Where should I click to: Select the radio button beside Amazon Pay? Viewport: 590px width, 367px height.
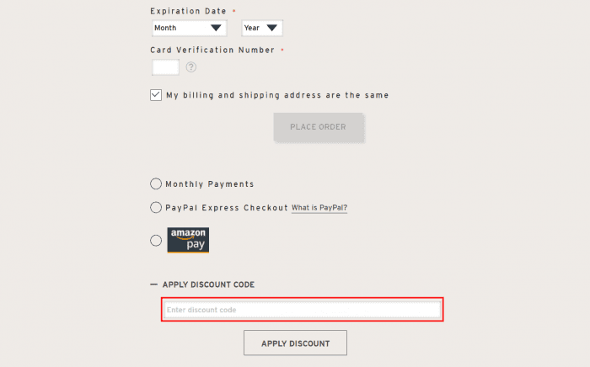(x=156, y=240)
